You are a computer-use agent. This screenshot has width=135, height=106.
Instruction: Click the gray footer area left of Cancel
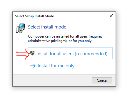(52, 80)
